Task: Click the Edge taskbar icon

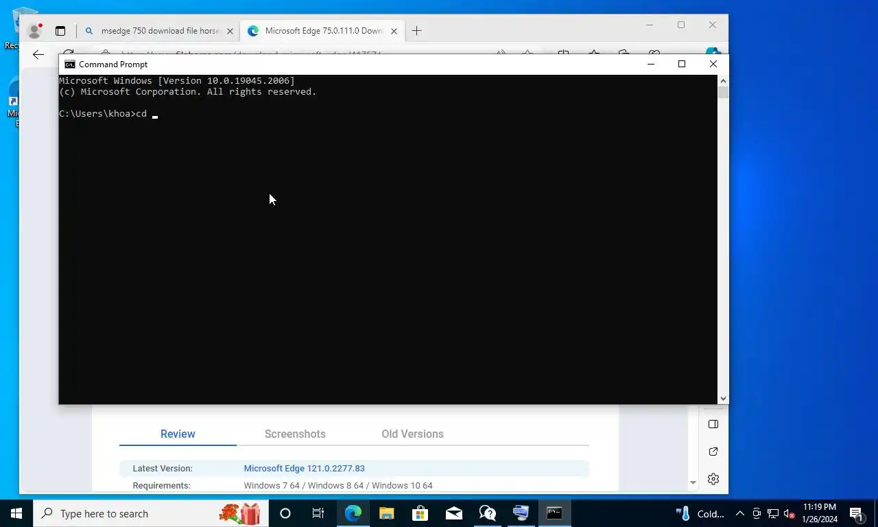Action: [353, 513]
